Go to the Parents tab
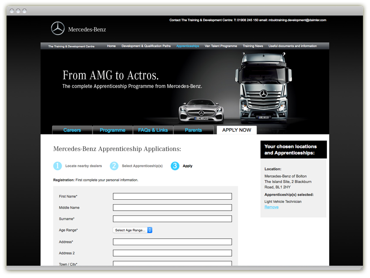 [193, 130]
